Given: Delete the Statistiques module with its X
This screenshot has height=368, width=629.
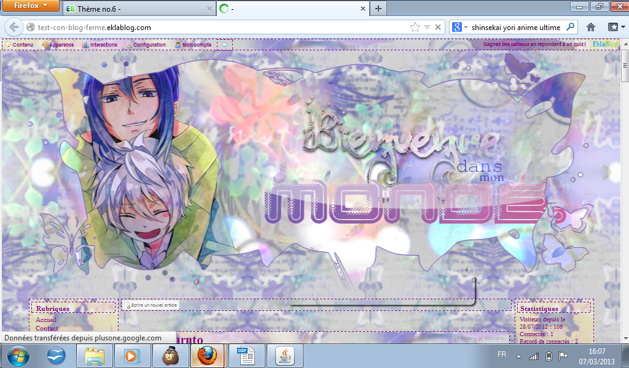Looking at the screenshot, I should click(587, 306).
